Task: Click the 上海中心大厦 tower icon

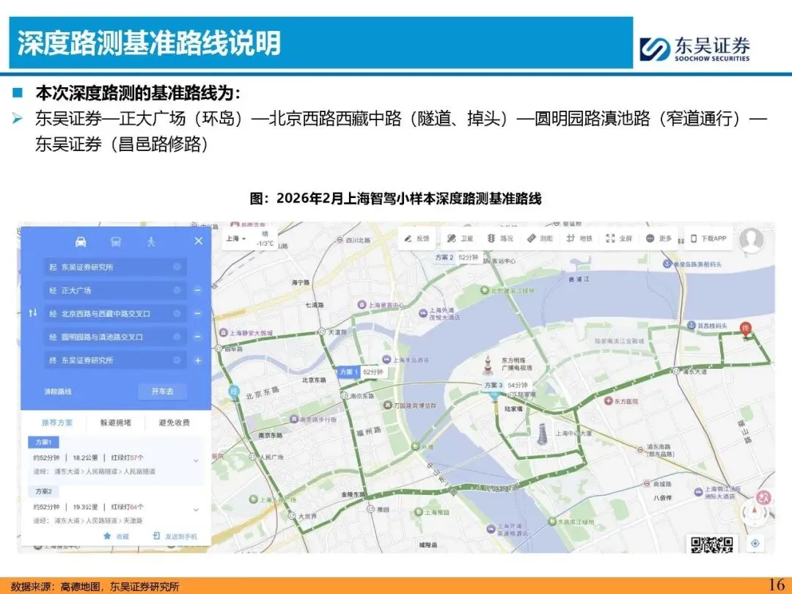Action: coord(542,434)
